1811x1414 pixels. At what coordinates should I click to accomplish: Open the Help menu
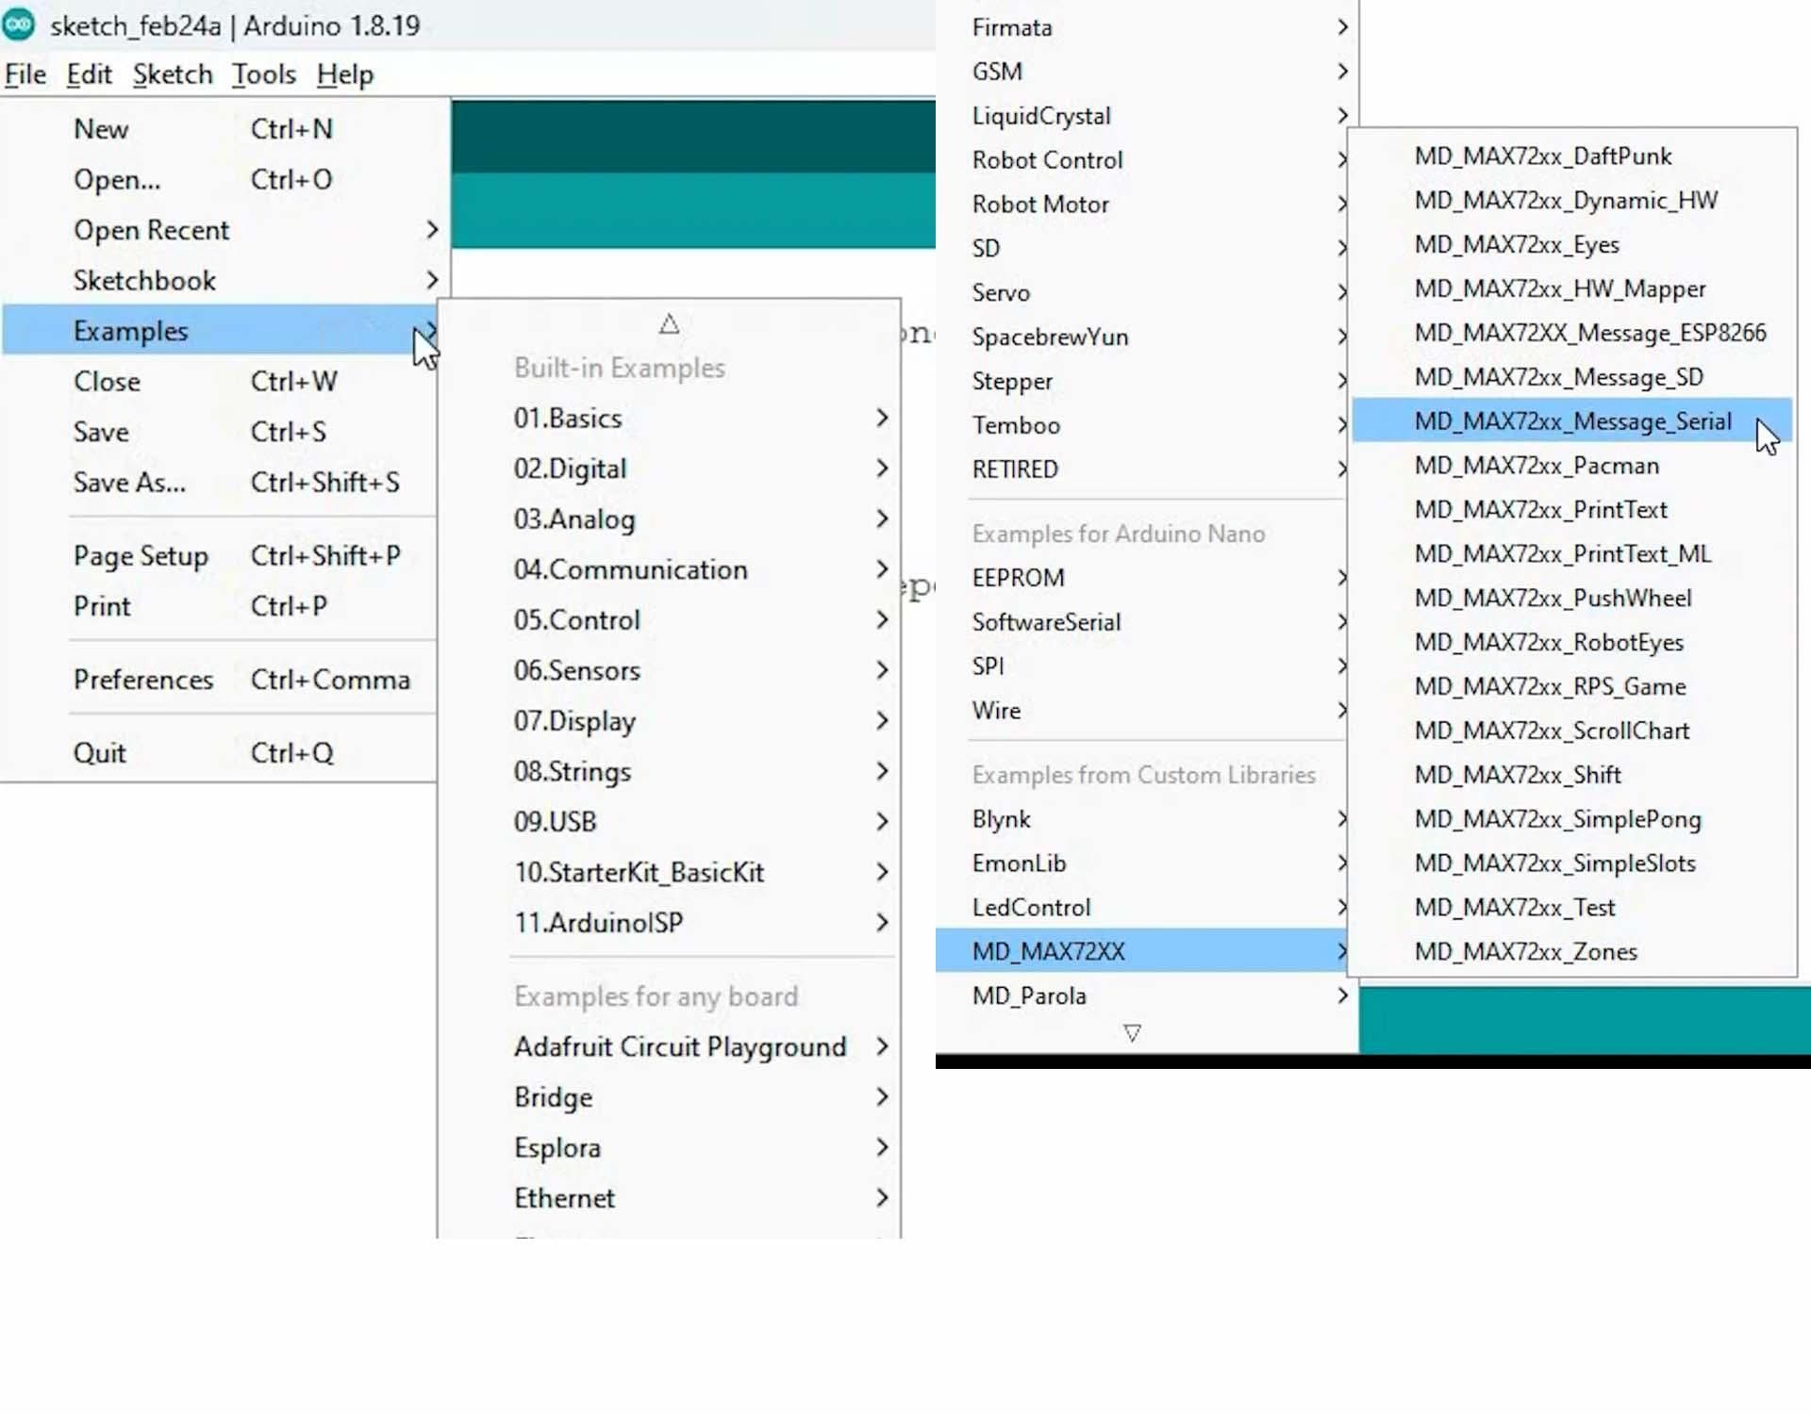point(345,74)
